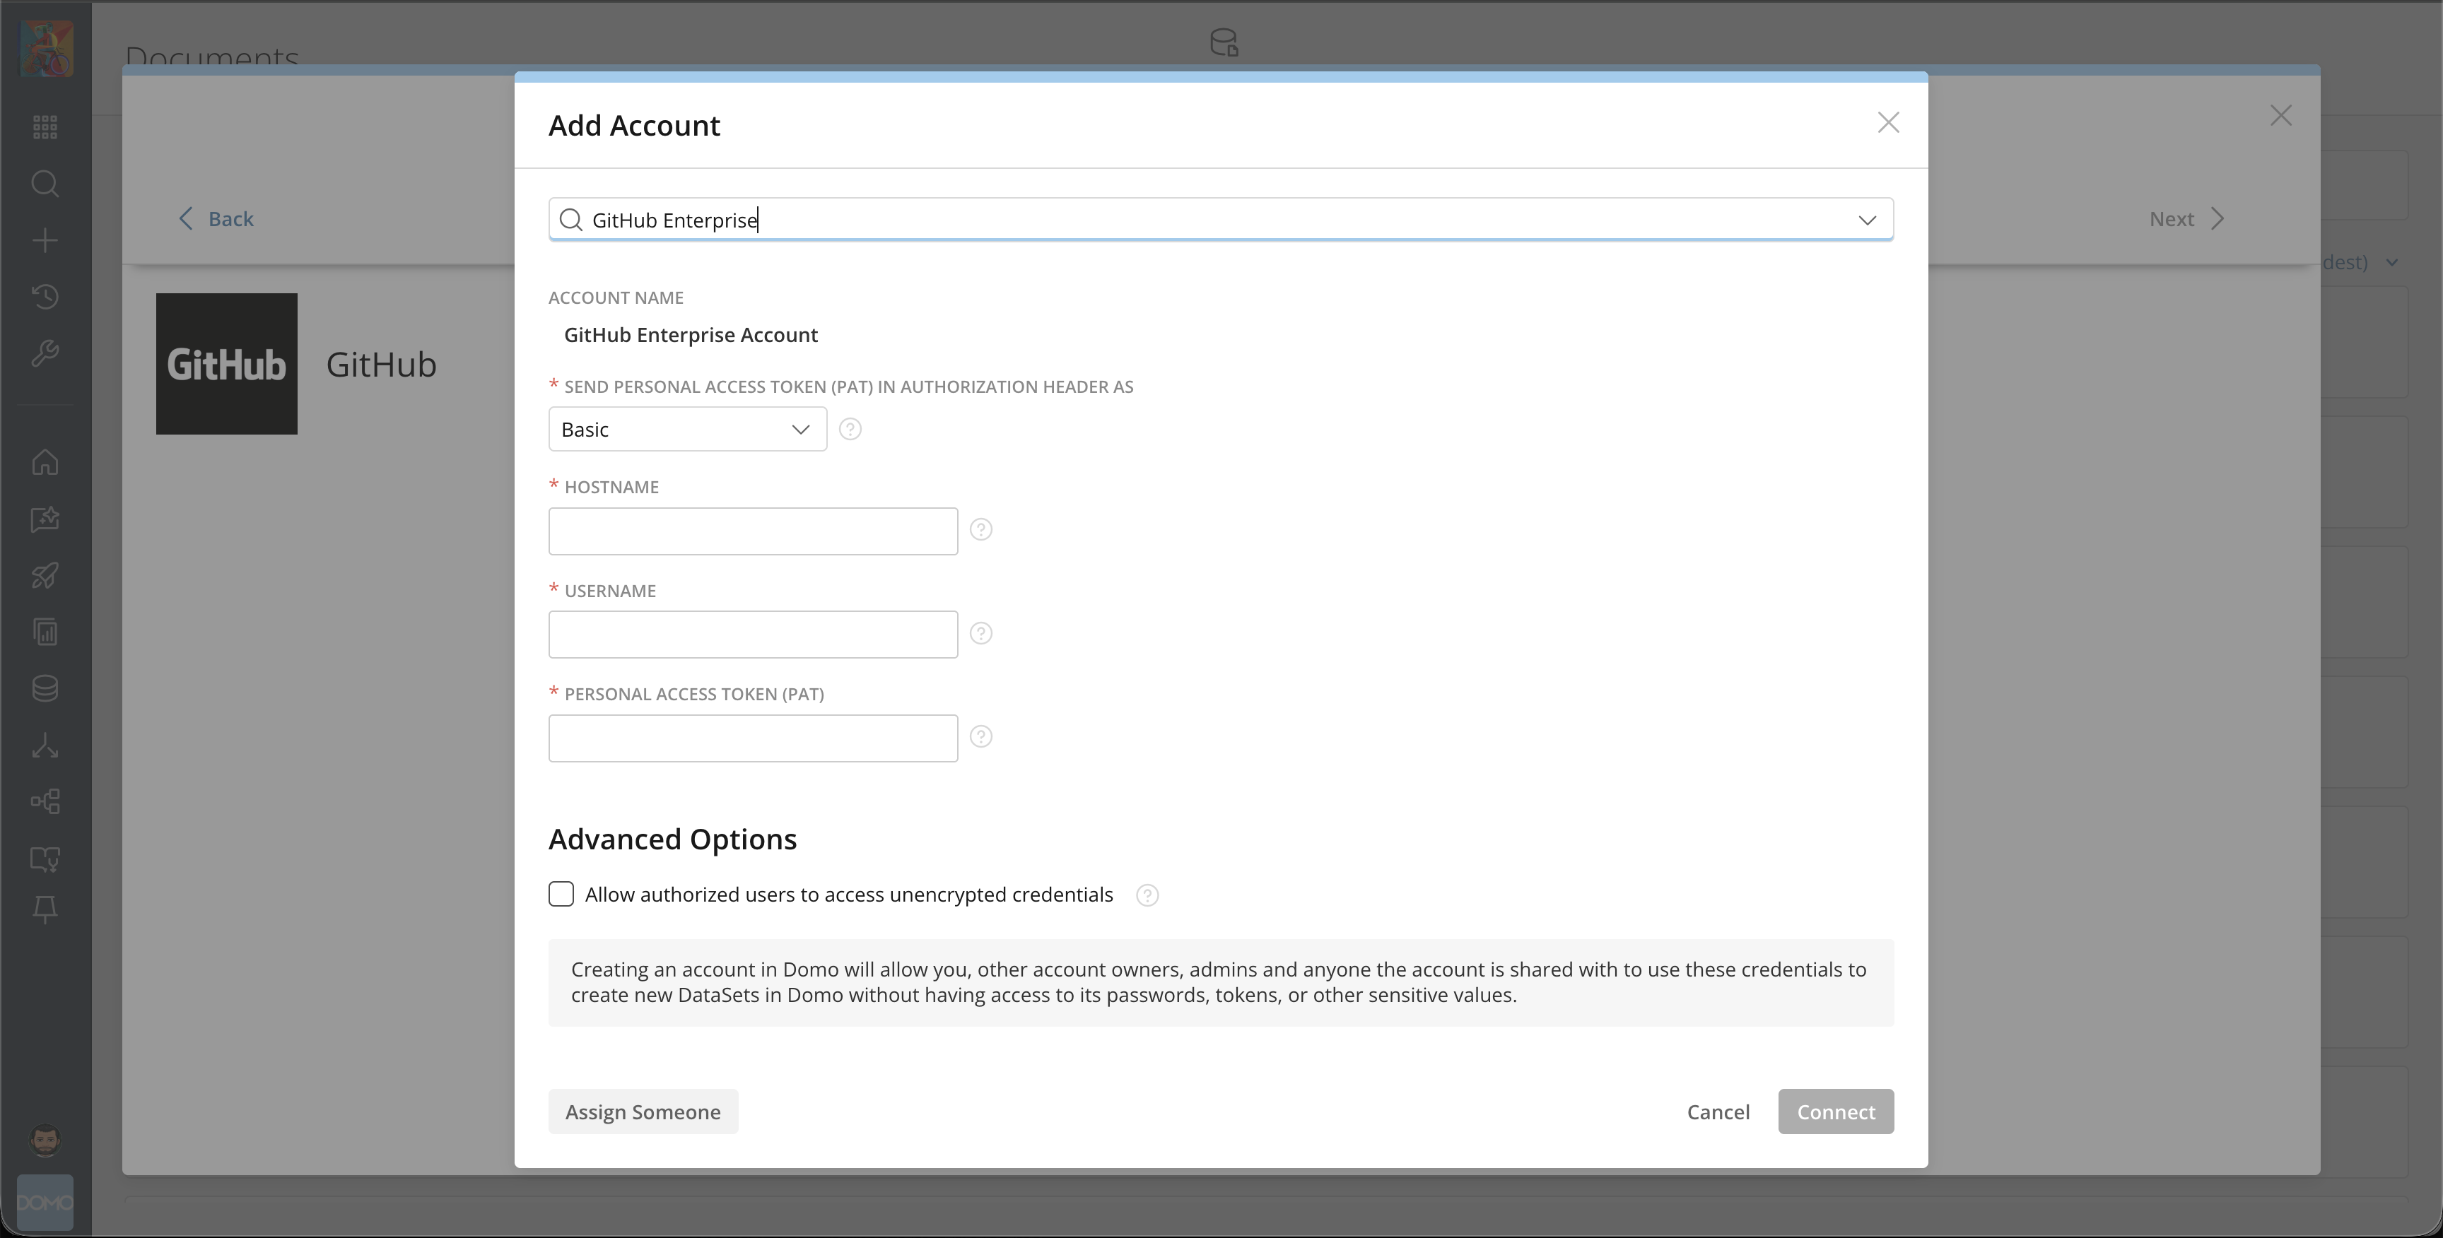
Task: Click the GitHub connector name text
Action: point(381,365)
